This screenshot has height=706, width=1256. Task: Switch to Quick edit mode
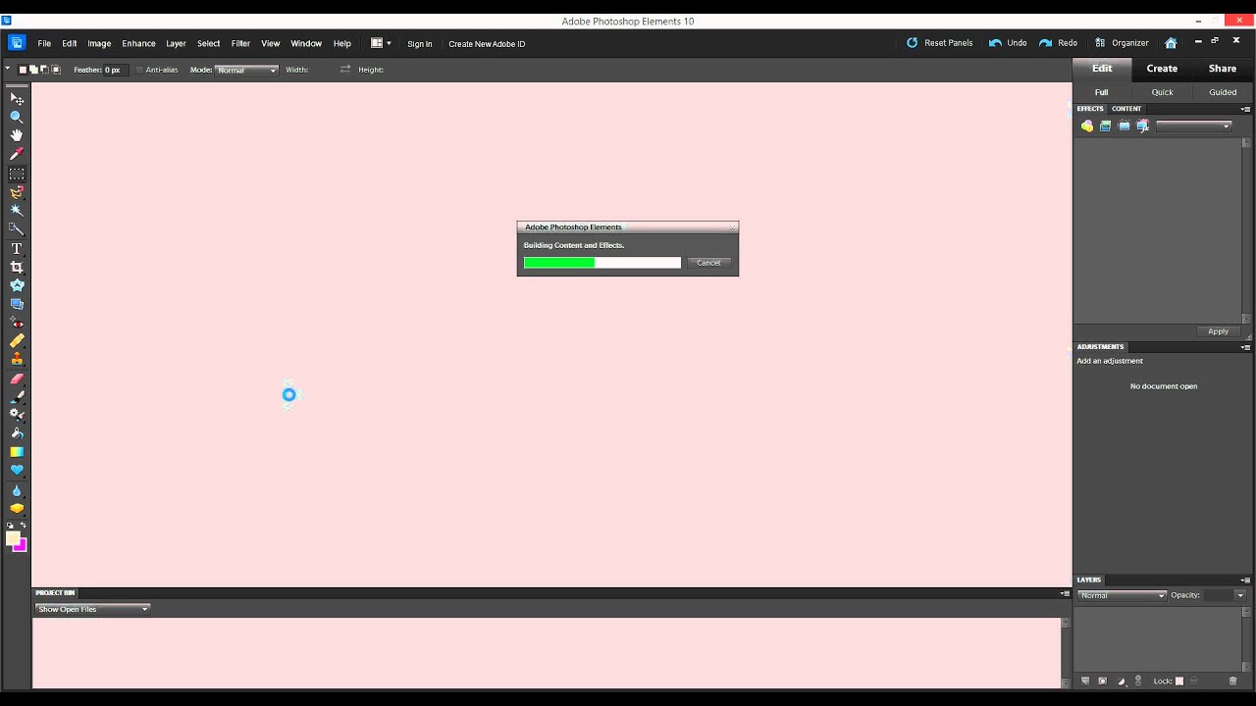click(1162, 92)
